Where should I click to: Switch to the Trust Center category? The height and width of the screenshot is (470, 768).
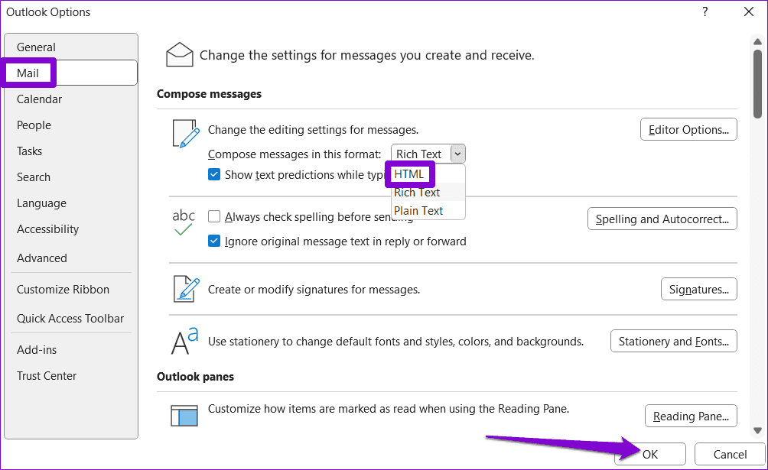coord(47,375)
